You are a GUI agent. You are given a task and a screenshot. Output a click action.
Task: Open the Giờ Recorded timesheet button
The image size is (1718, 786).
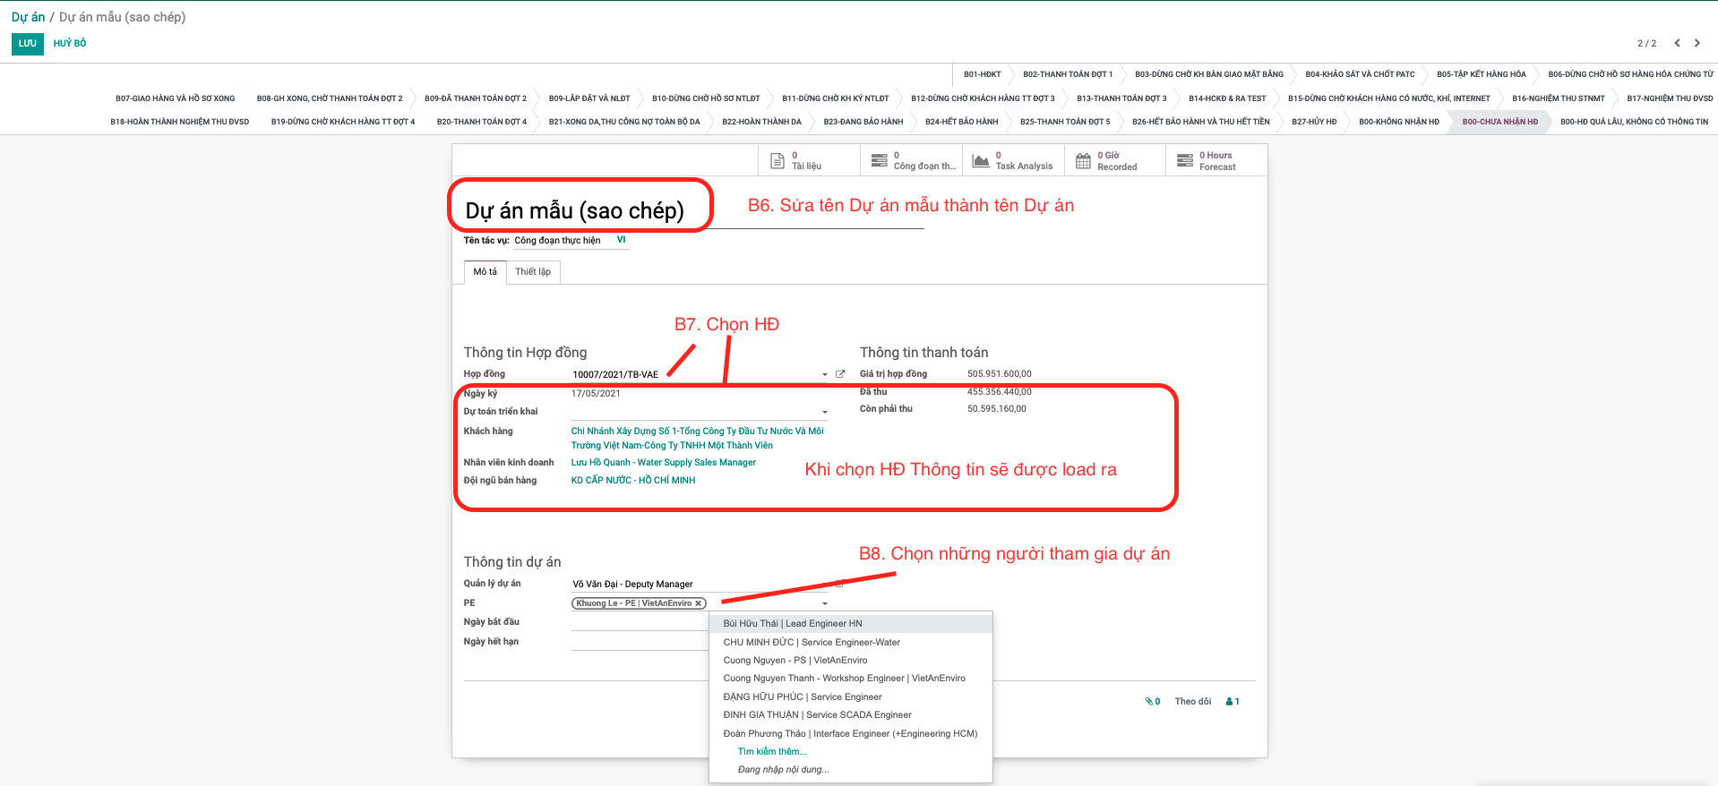pos(1115,160)
